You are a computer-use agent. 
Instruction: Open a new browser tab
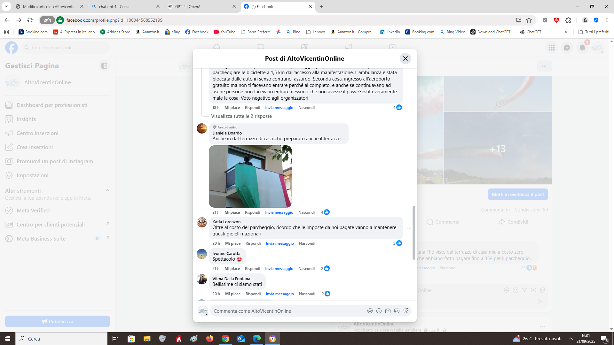click(322, 6)
